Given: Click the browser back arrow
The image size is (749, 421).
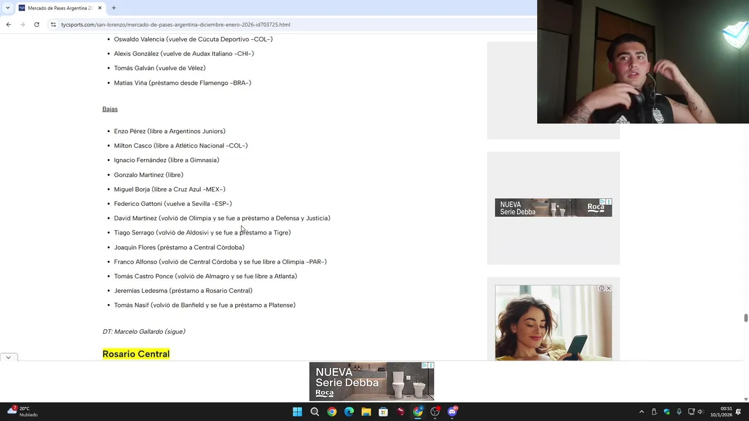Looking at the screenshot, I should (8, 25).
